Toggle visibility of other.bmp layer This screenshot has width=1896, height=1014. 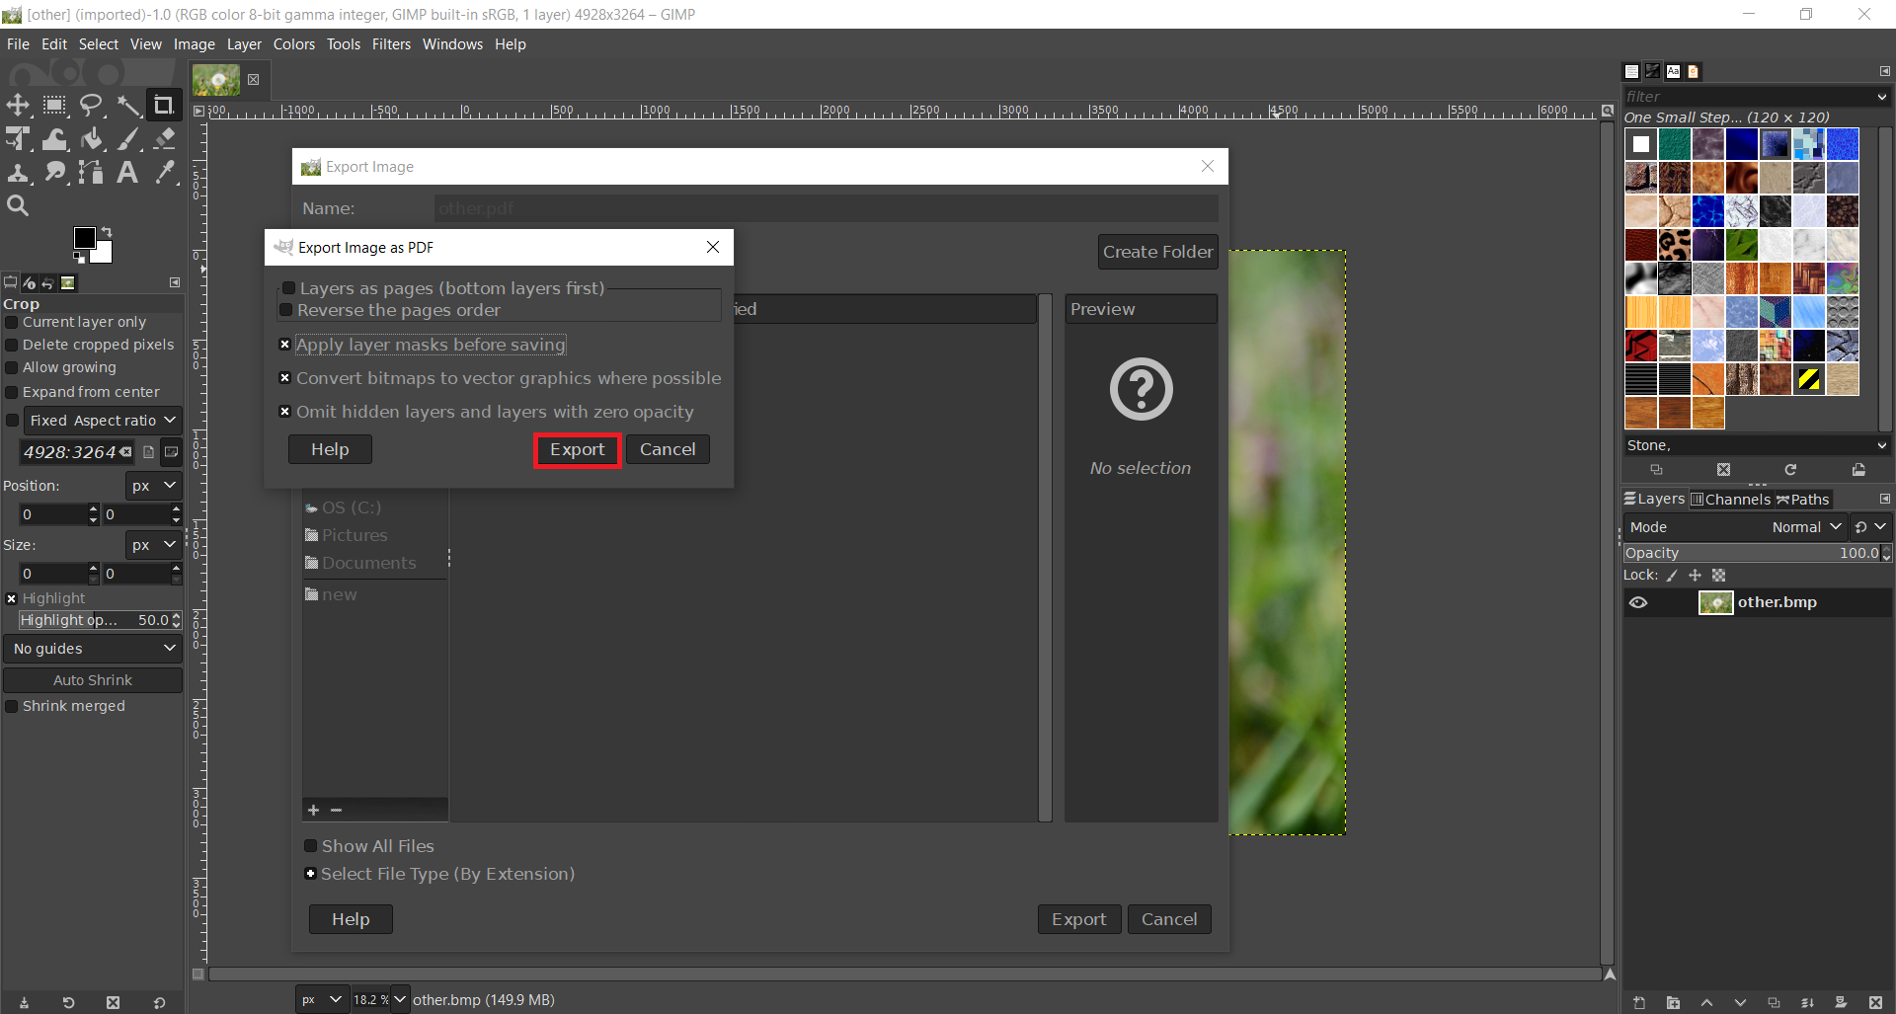tap(1638, 602)
